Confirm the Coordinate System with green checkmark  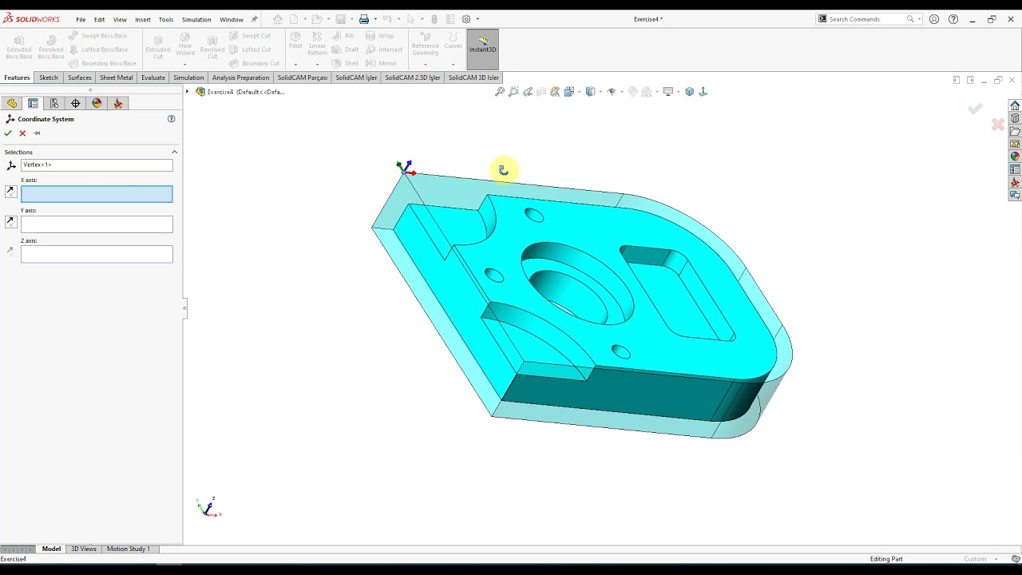click(8, 133)
